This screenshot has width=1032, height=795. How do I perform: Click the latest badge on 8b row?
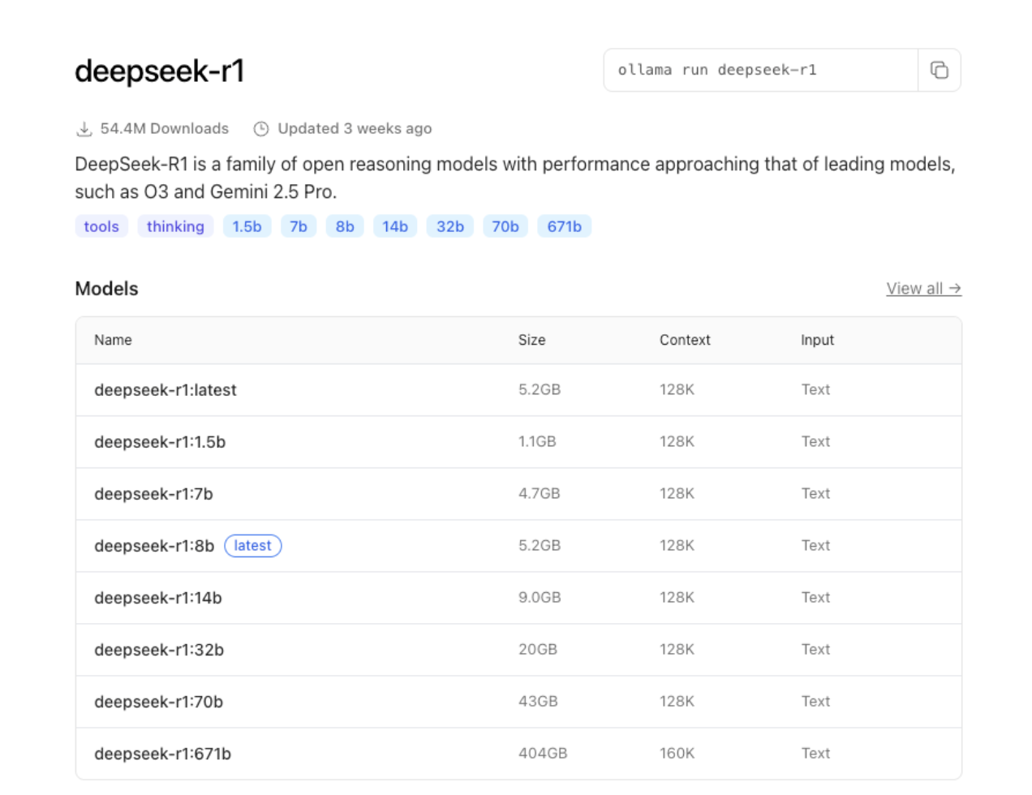[253, 546]
